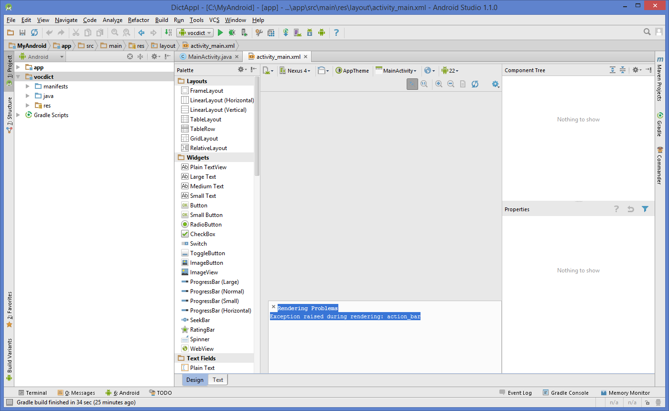This screenshot has height=411, width=669.
Task: Expand the Gradle Scripts node
Action: tap(18, 115)
